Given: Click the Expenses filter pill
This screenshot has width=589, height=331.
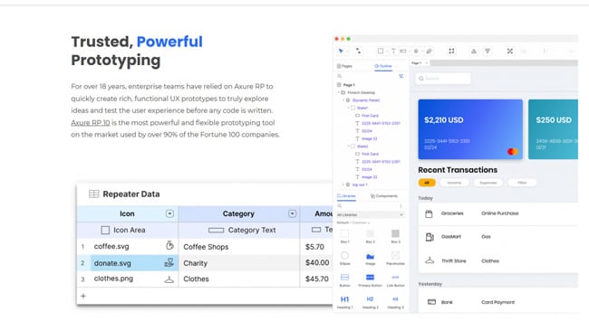Looking at the screenshot, I should click(x=488, y=183).
